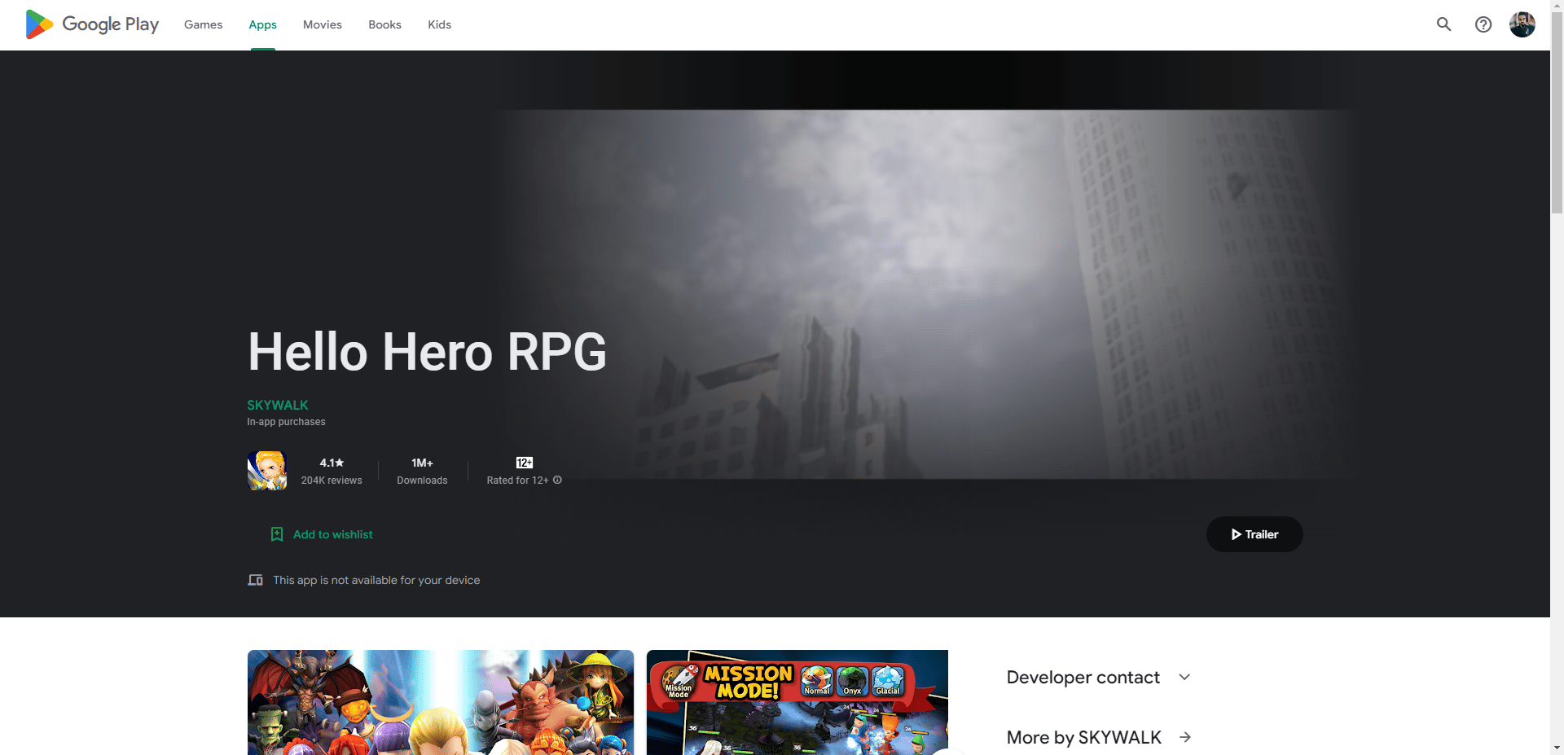Screen dimensions: 1564x755
Task: Open the Mission Mode screenshot
Action: point(797,702)
